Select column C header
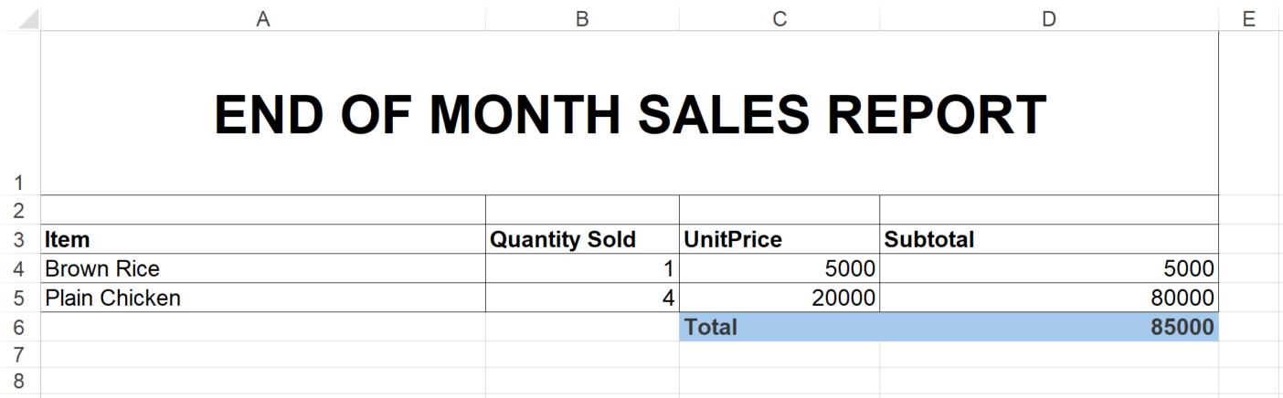Viewport: 1283px width, 398px height. (779, 16)
